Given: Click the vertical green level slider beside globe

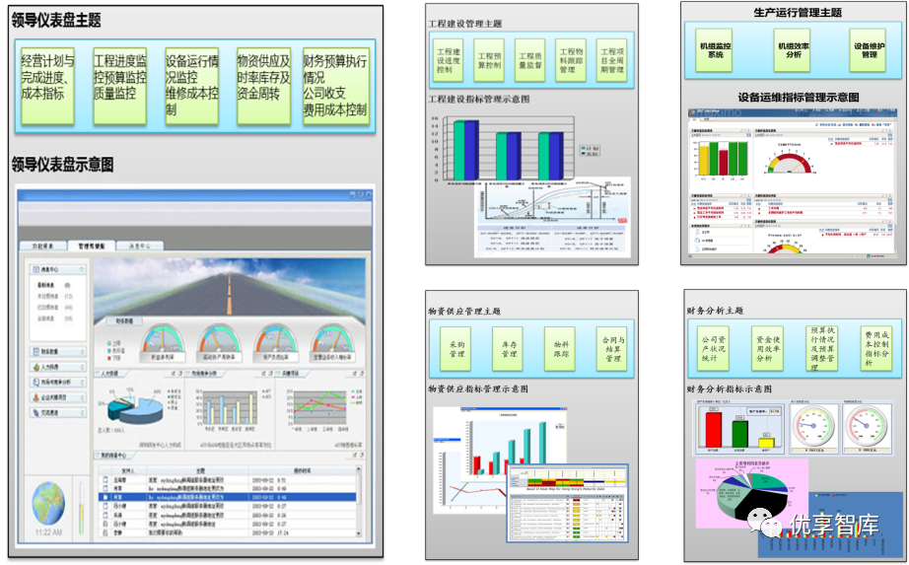Looking at the screenshot, I should (x=81, y=509).
